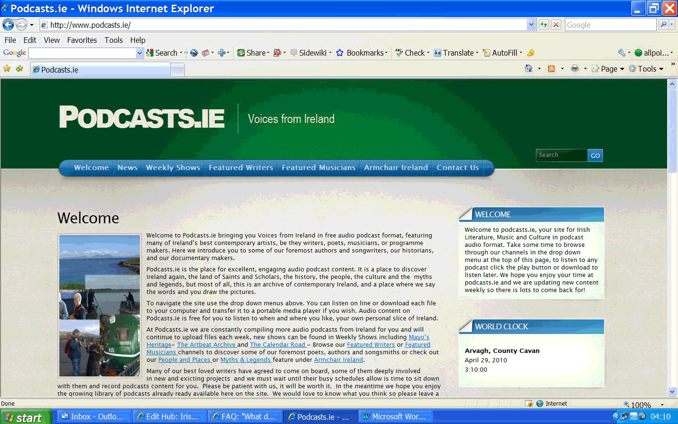Open the View menu
The width and height of the screenshot is (678, 424).
pos(52,40)
